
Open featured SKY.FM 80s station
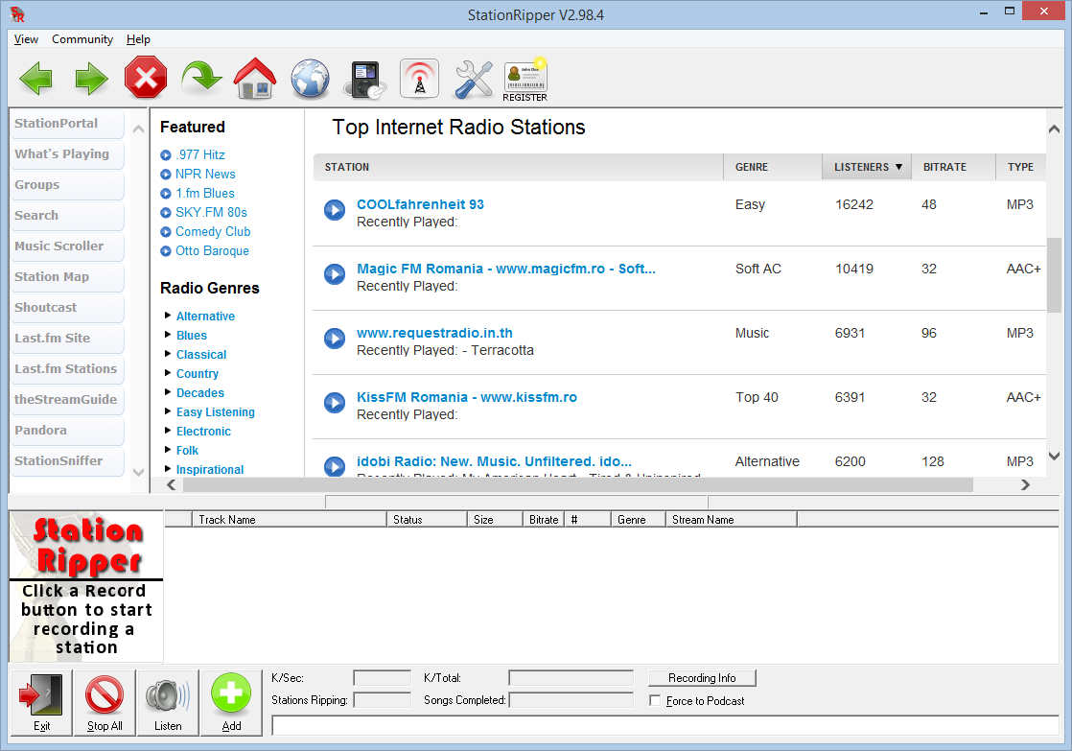211,212
